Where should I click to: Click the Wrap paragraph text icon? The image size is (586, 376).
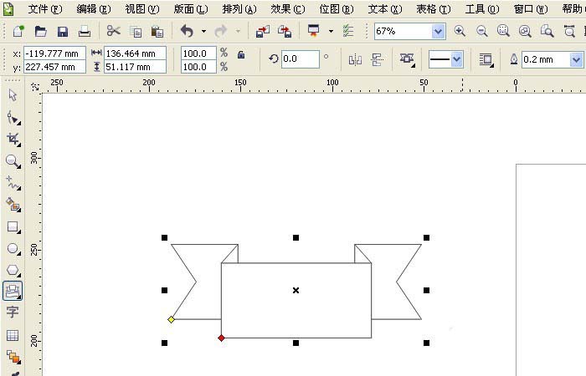pyautogui.click(x=486, y=59)
